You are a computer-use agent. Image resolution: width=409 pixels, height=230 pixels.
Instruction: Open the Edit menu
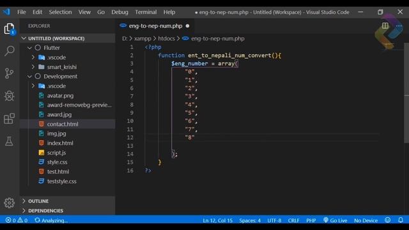pyautogui.click(x=37, y=12)
